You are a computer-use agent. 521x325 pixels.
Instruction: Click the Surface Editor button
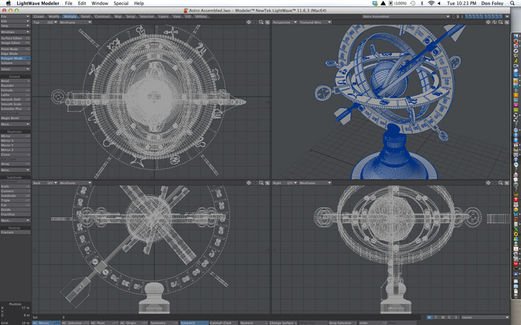coord(15,38)
